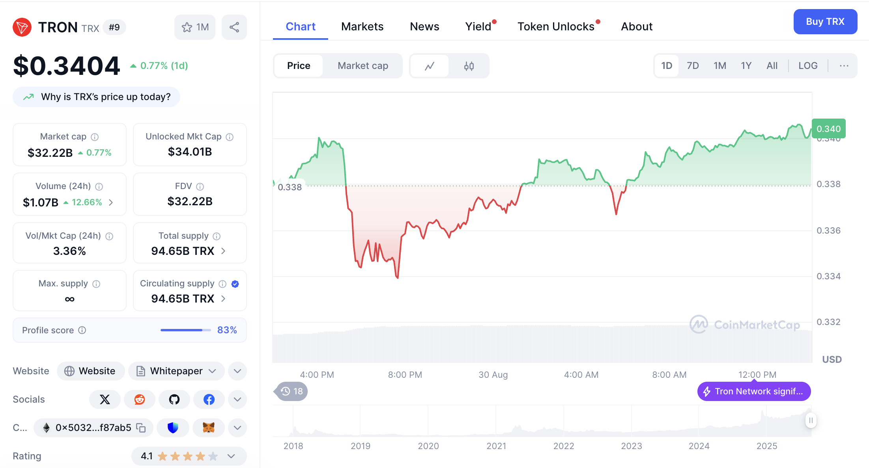Show Profile score info icon
869x468 pixels.
click(82, 330)
